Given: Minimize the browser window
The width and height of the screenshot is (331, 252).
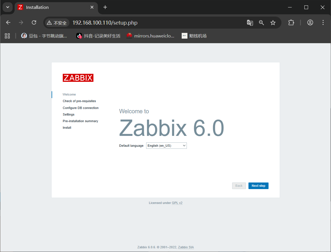Looking at the screenshot, I should (290, 7).
